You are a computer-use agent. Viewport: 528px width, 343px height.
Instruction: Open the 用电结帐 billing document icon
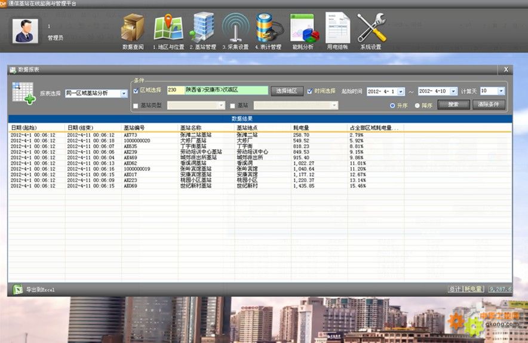[337, 27]
